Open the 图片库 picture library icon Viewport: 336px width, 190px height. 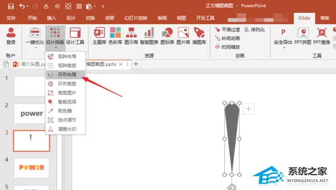pyautogui.click(x=183, y=33)
